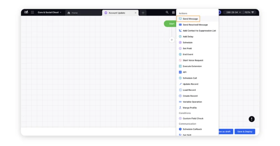Close the Account Update tab
The height and width of the screenshot is (146, 280).
(136, 13)
